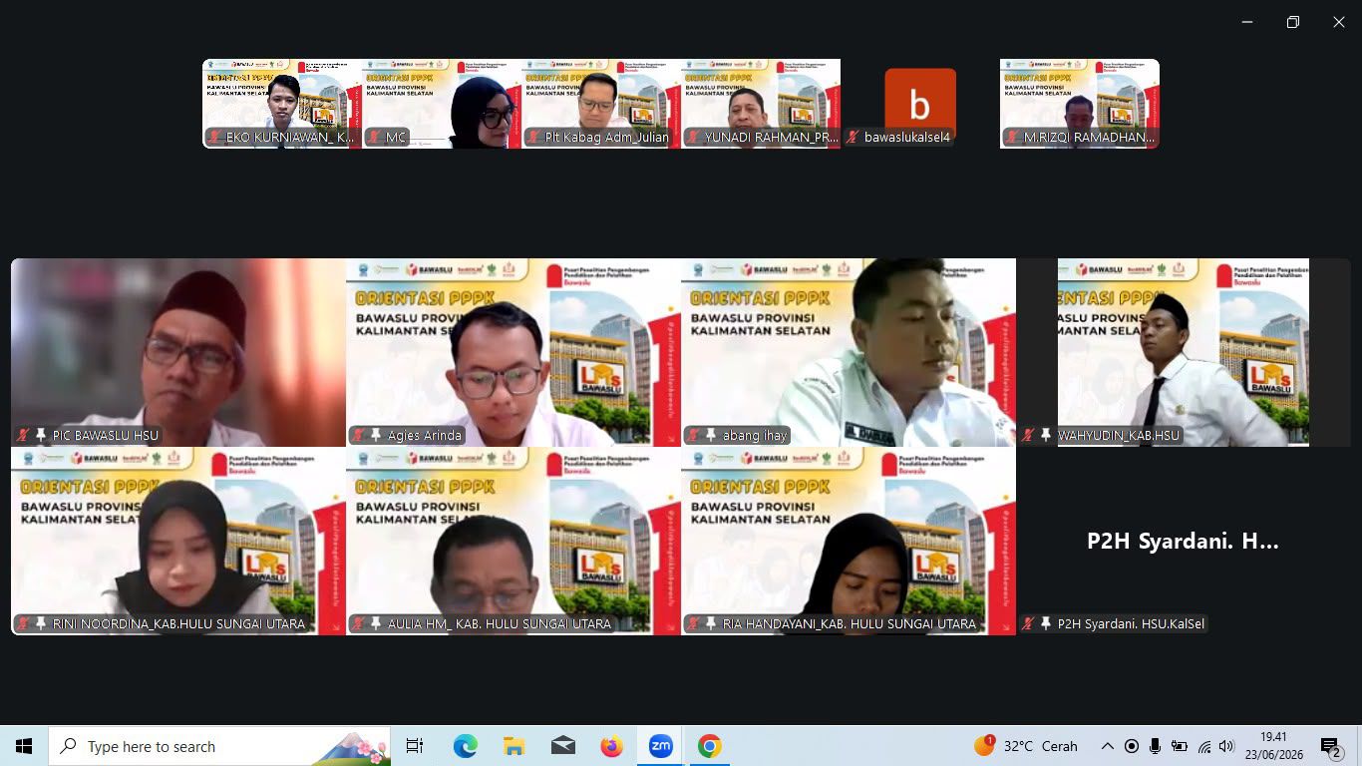The image size is (1362, 766).
Task: Click the recording indicator in system tray
Action: point(1132,746)
